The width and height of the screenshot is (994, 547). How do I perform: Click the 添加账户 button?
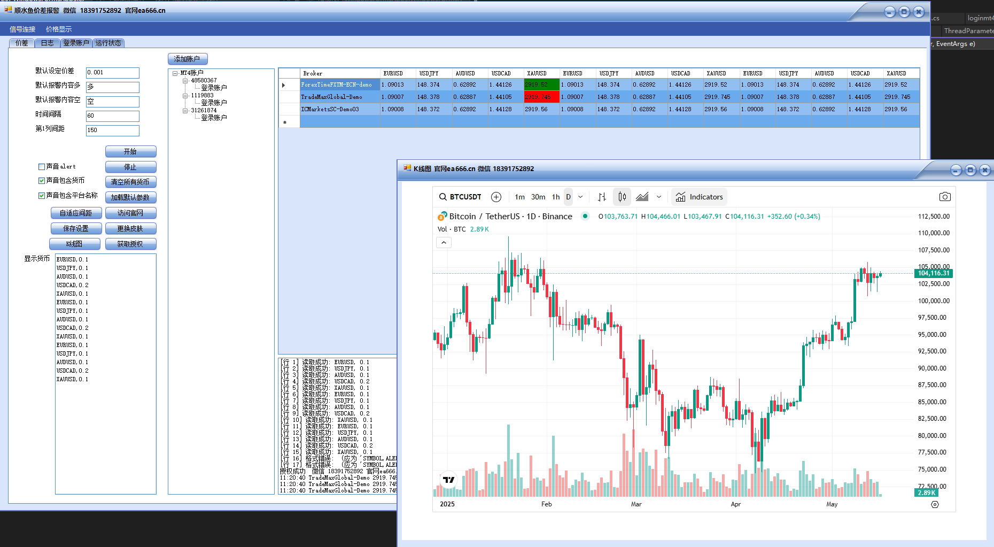[187, 59]
